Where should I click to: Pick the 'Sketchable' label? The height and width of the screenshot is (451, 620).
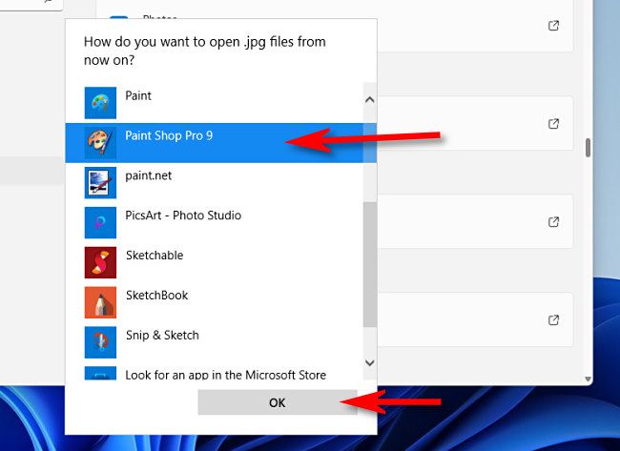coord(155,256)
